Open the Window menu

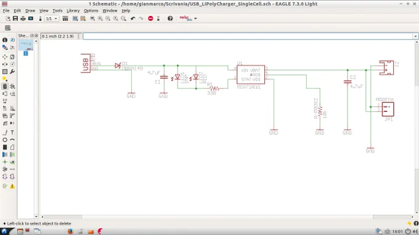(110, 10)
